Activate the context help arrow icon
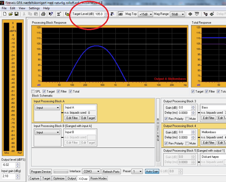226x182 pixels. pyautogui.click(x=51, y=14)
